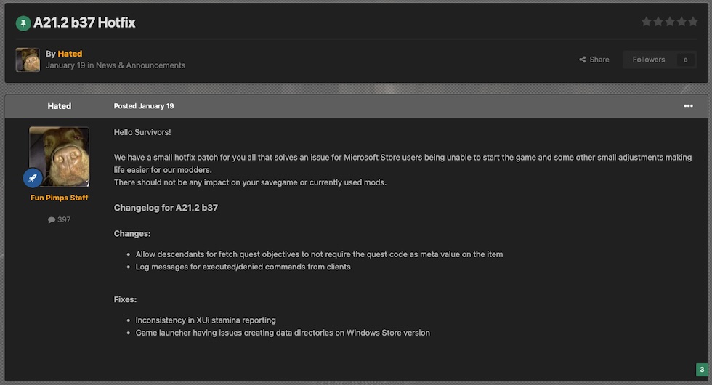Click the post count speech bubble icon
The height and width of the screenshot is (385, 712).
point(52,220)
